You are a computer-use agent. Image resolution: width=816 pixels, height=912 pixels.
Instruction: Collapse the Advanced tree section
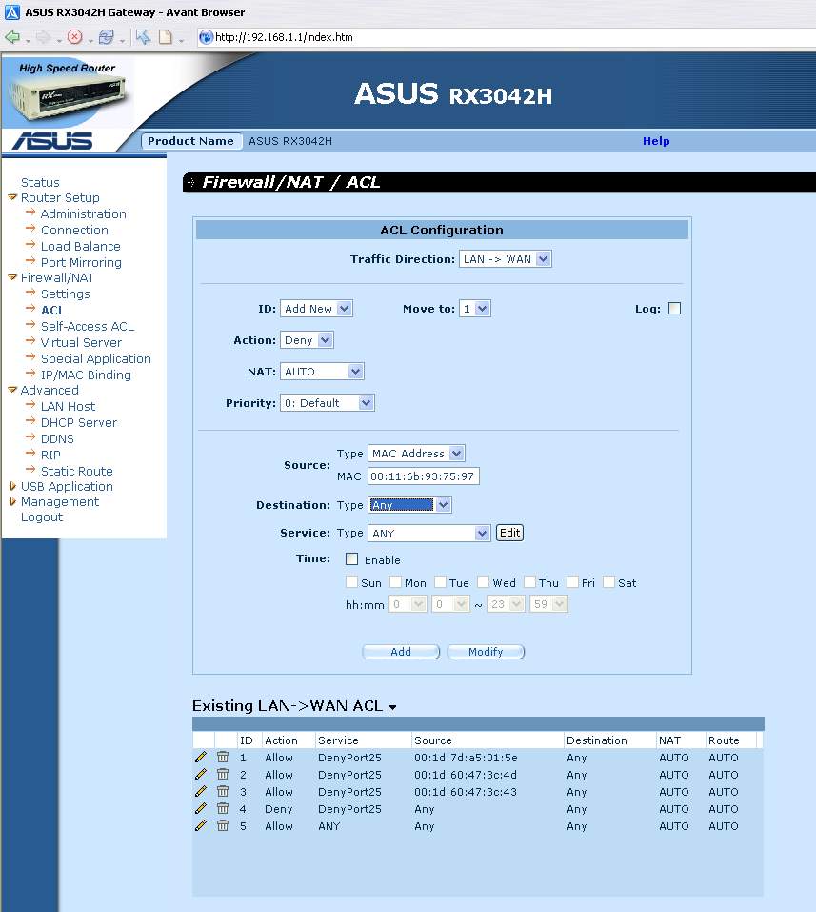point(12,390)
